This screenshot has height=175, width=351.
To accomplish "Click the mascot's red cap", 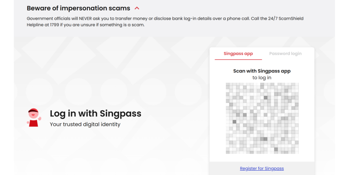I will click(x=32, y=110).
